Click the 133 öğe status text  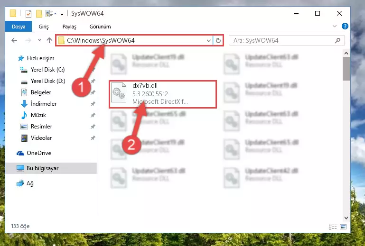coord(20,226)
